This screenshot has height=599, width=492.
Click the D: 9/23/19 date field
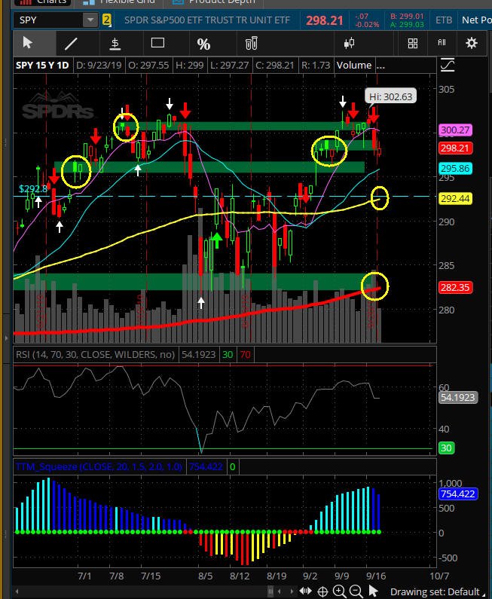coord(99,66)
